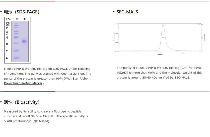Click the arrow marker beside 电泳 (SDS-PAGE)
210x137 pixels.
point(1,12)
